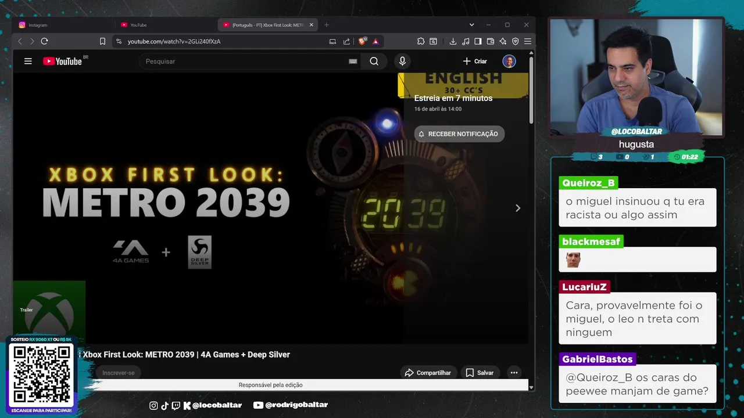
Task: Open the Brave Wallet icon
Action: click(490, 41)
